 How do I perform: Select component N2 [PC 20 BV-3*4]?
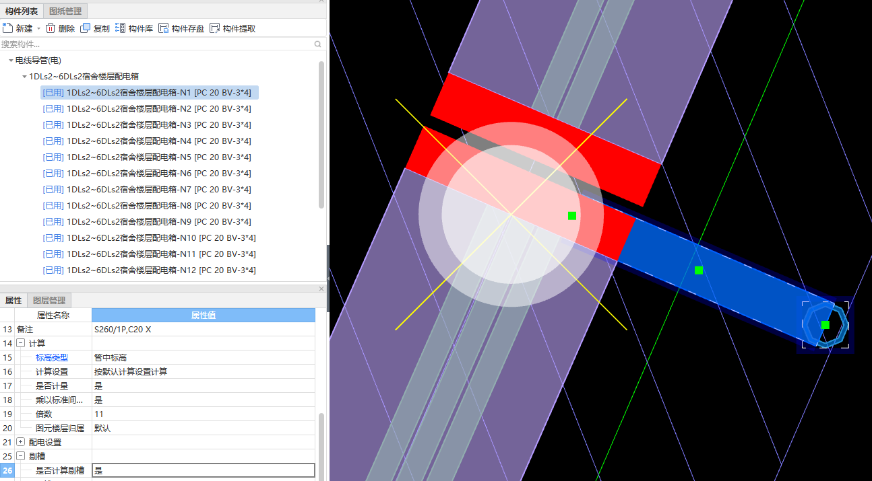[x=147, y=109]
